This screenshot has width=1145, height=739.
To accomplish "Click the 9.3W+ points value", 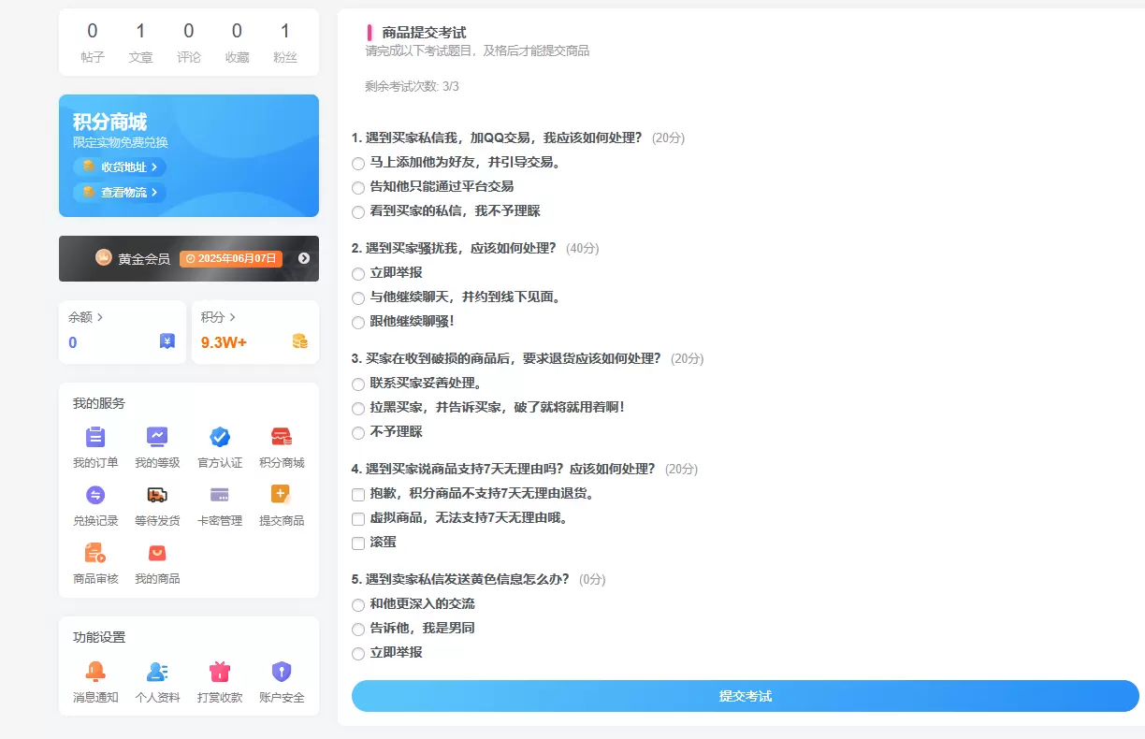I will [224, 342].
